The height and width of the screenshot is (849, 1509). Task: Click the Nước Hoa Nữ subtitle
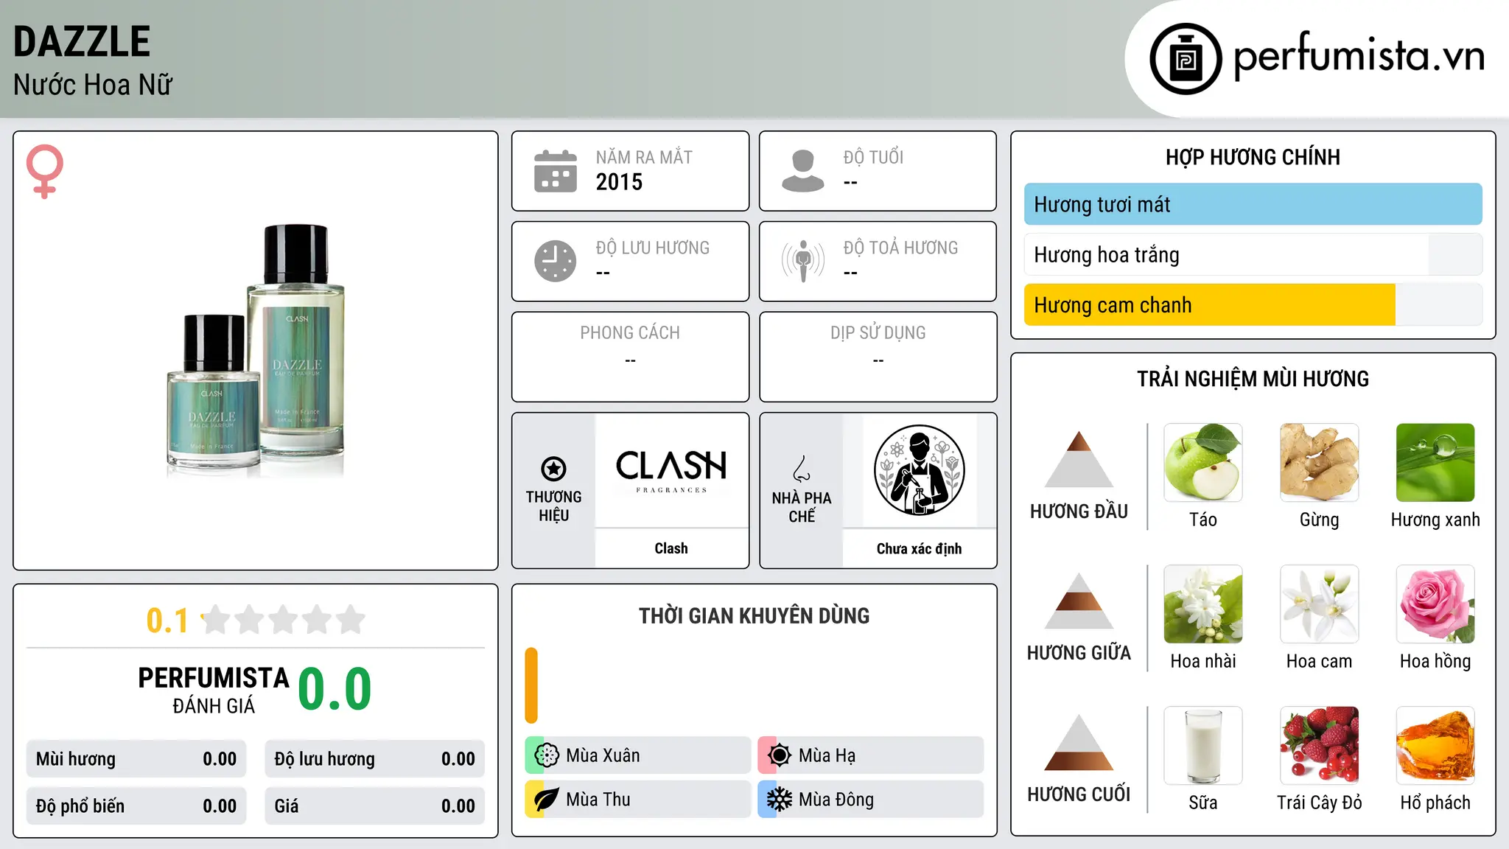[93, 85]
